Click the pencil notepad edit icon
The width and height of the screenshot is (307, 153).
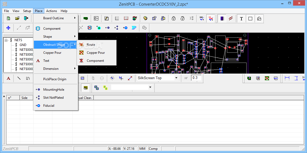coord(107,18)
